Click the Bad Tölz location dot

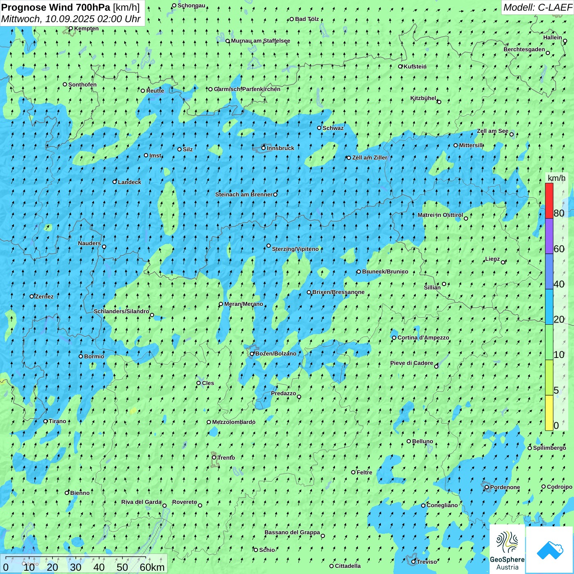point(292,19)
